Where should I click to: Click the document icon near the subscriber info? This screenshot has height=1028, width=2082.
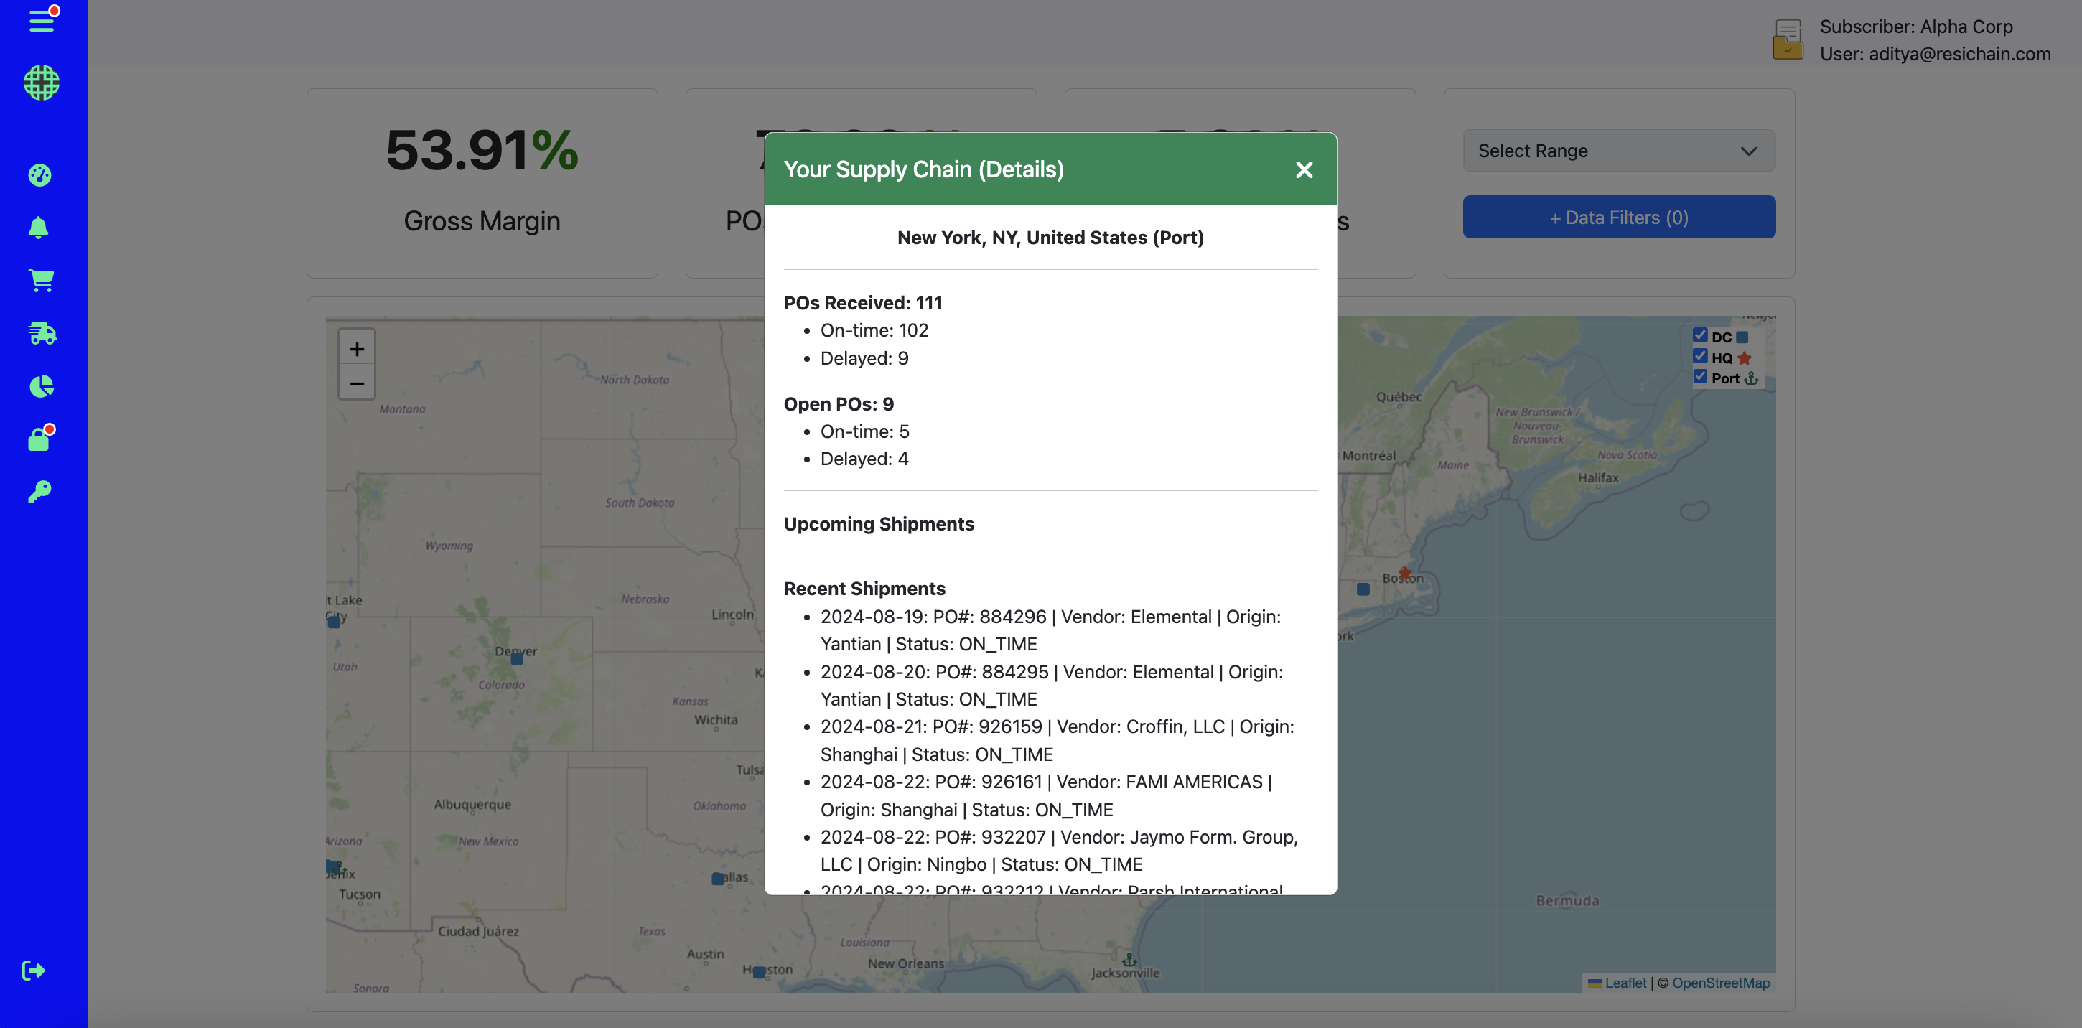[x=1788, y=38]
